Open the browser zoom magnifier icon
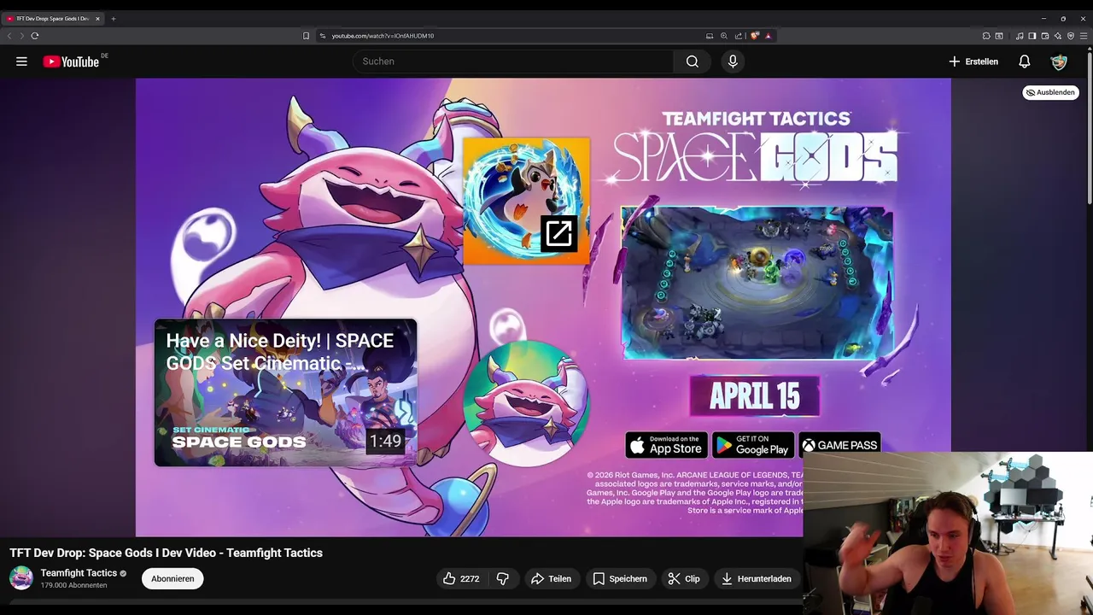Image resolution: width=1093 pixels, height=615 pixels. point(724,36)
